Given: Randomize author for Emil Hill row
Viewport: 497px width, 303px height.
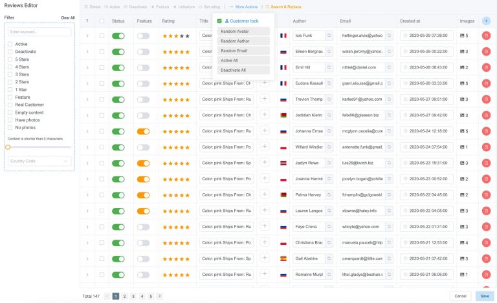Looking at the screenshot, I should 329,67.
